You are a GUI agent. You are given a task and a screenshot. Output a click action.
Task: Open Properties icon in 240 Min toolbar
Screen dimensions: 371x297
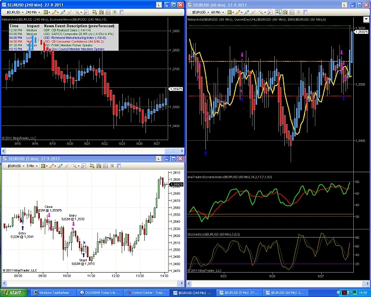pos(121,12)
